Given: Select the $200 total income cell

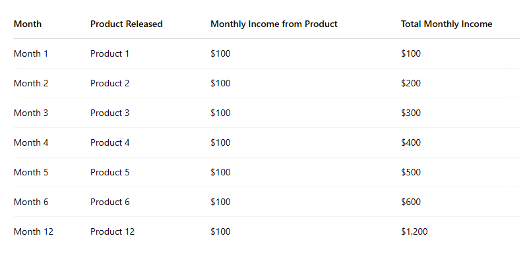Looking at the screenshot, I should pos(411,84).
